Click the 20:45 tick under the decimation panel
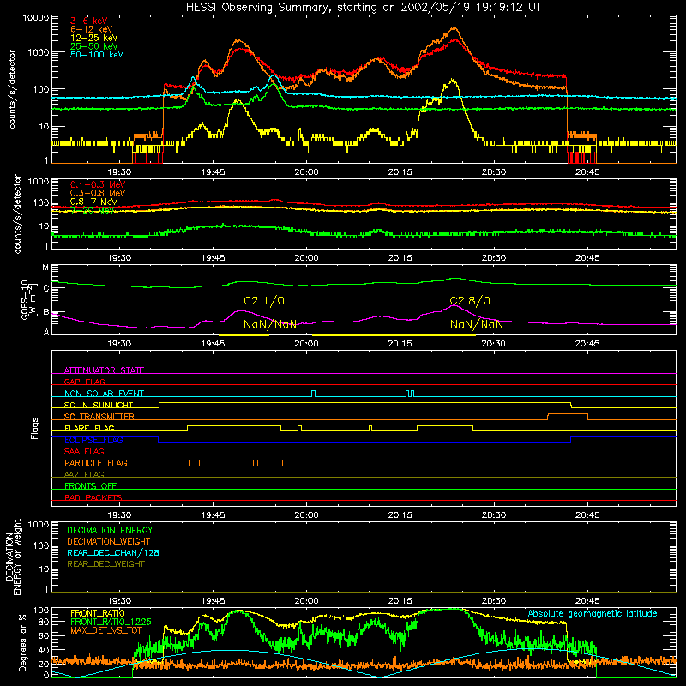Image resolution: width=686 pixels, height=686 pixels. (587, 601)
